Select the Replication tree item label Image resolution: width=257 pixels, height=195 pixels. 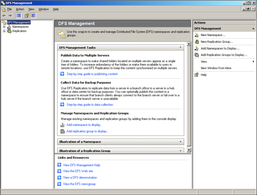(19, 31)
